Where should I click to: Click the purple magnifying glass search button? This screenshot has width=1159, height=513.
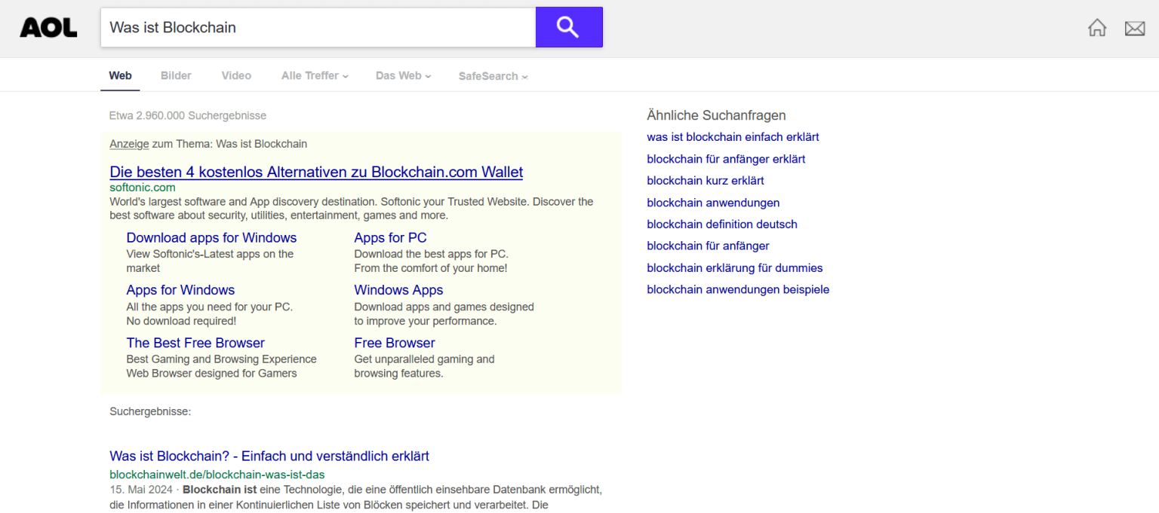568,27
